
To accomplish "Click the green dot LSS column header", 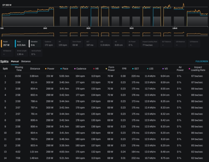I will tap(150, 69).
